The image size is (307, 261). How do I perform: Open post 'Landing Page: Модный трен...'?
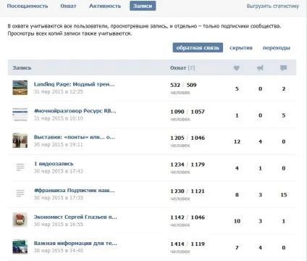click(x=74, y=84)
